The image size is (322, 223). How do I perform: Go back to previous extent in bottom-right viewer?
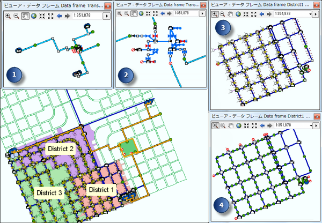262,125
